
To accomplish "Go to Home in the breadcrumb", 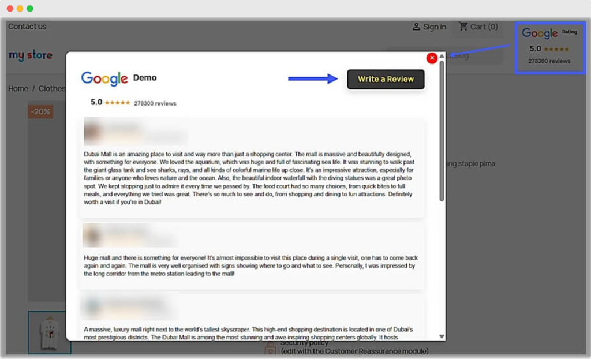I will coord(18,89).
